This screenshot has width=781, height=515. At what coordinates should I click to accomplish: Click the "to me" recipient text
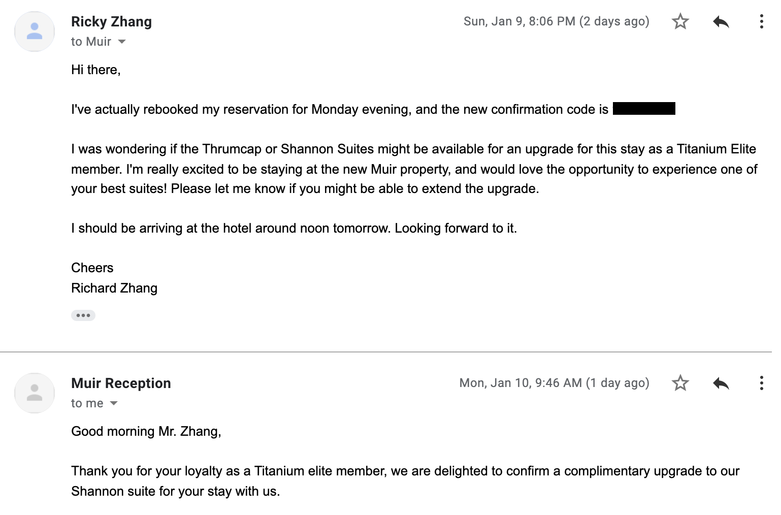click(87, 403)
